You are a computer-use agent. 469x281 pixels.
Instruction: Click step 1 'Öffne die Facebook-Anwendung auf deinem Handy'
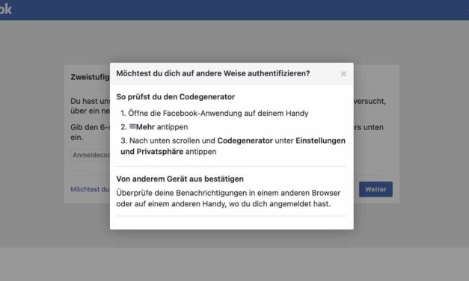215,114
